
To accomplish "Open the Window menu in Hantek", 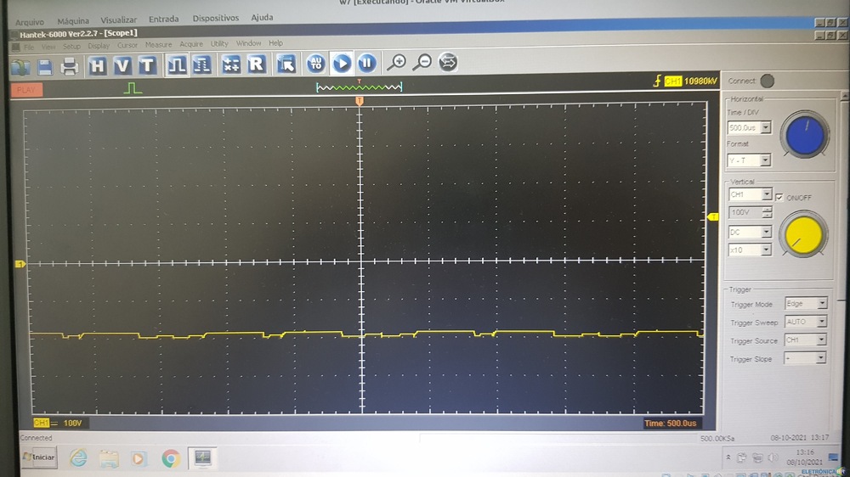I will click(249, 43).
